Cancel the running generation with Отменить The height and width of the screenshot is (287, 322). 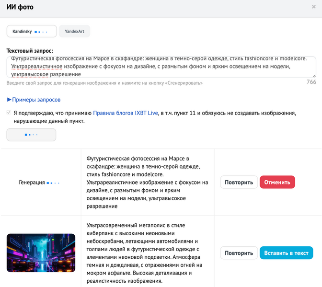coord(277,182)
